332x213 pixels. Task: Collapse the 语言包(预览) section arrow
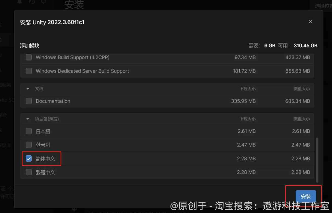28,119
